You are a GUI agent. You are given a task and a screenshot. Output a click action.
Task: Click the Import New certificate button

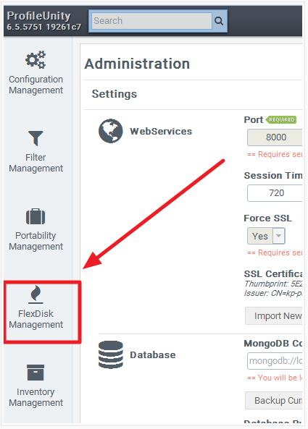[x=274, y=316]
